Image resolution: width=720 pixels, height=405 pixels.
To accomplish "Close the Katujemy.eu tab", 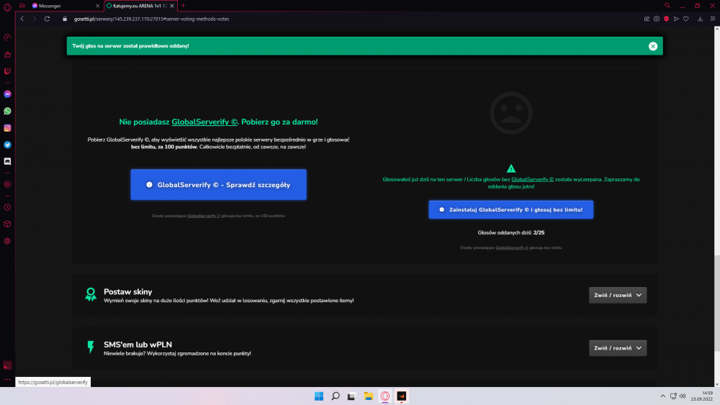I will click(172, 6).
